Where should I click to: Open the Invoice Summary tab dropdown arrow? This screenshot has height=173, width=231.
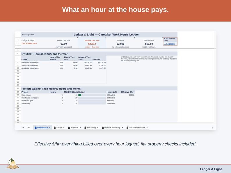click(x=122, y=128)
